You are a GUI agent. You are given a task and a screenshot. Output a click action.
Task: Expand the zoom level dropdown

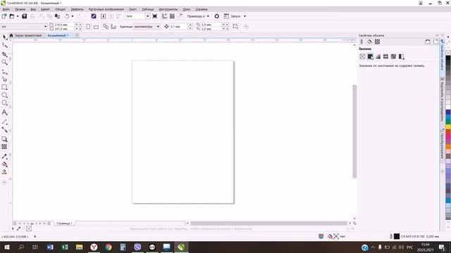(x=147, y=16)
